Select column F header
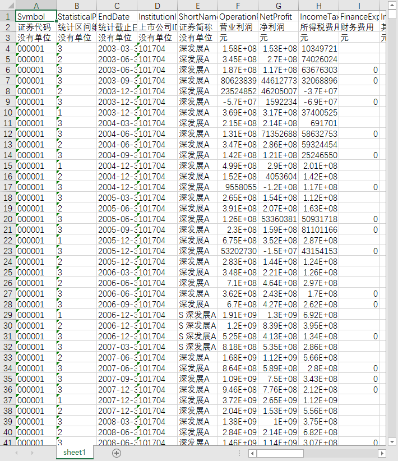The height and width of the screenshot is (461, 398). (238, 6)
